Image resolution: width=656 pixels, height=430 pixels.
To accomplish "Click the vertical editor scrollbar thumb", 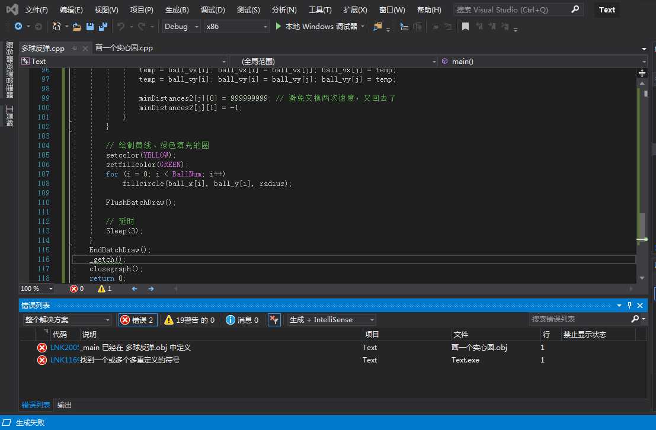I will [x=642, y=225].
